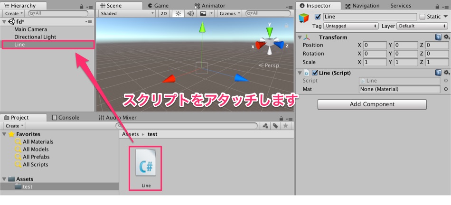
Task: Collapse the Favorites group
Action: click(x=4, y=134)
